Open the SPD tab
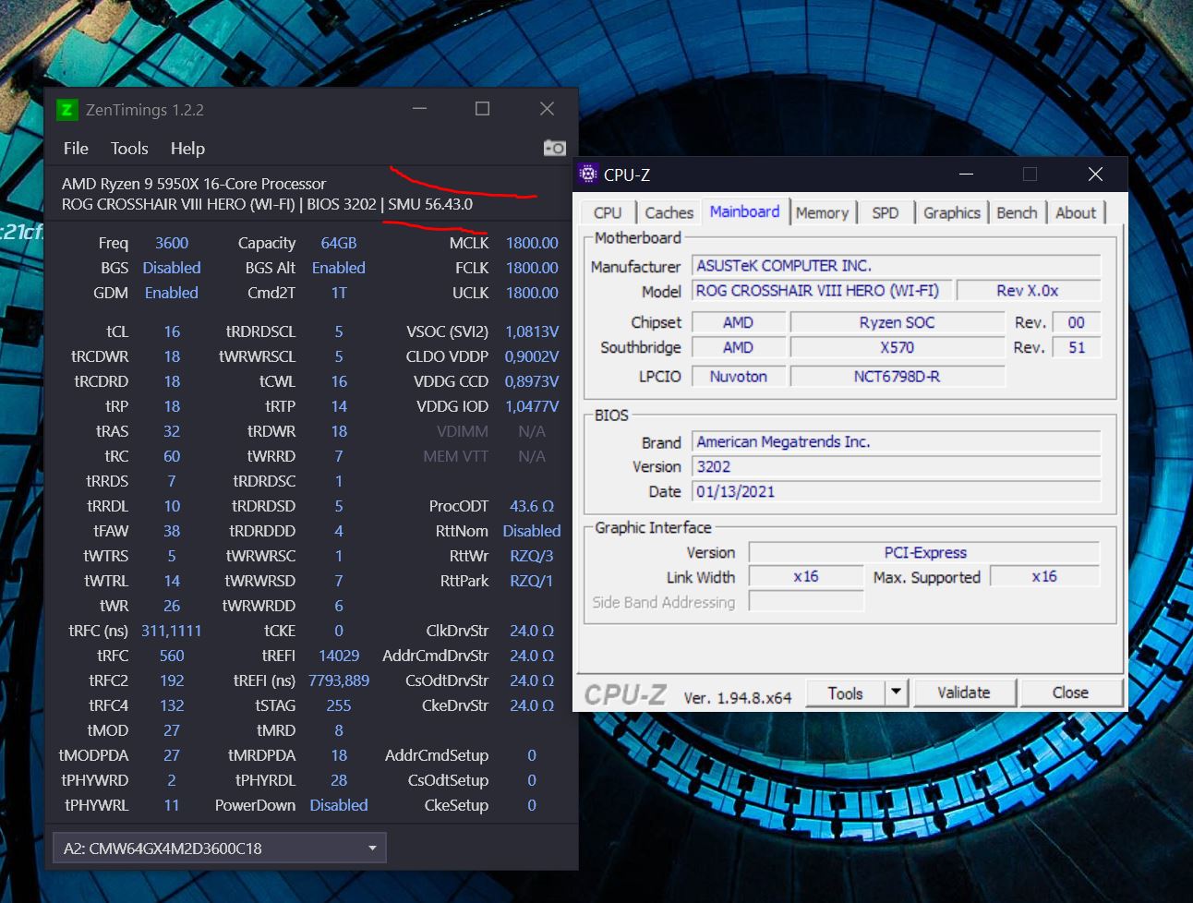 point(885,212)
